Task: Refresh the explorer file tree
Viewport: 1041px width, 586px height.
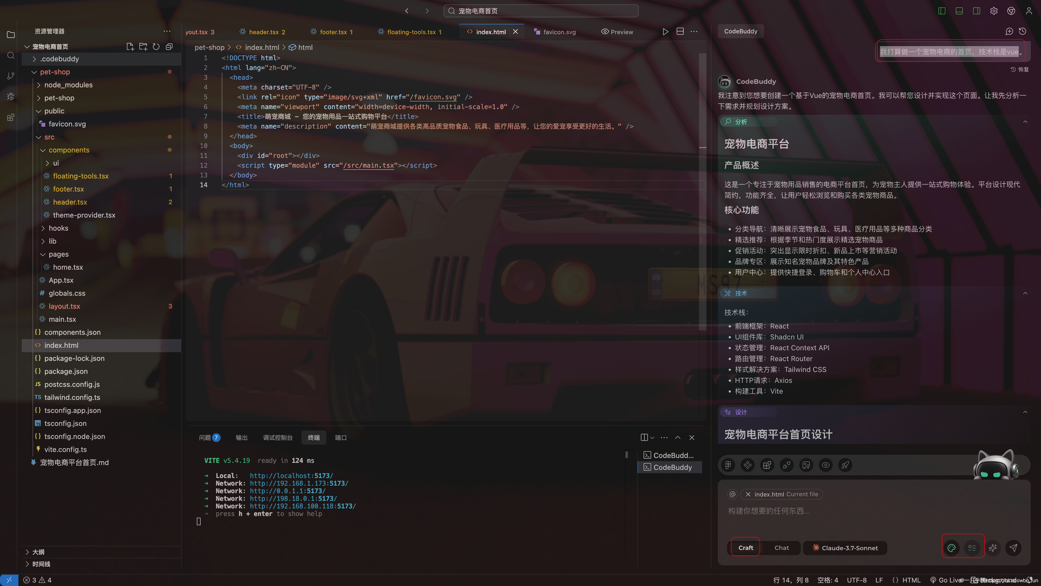Action: pos(156,46)
